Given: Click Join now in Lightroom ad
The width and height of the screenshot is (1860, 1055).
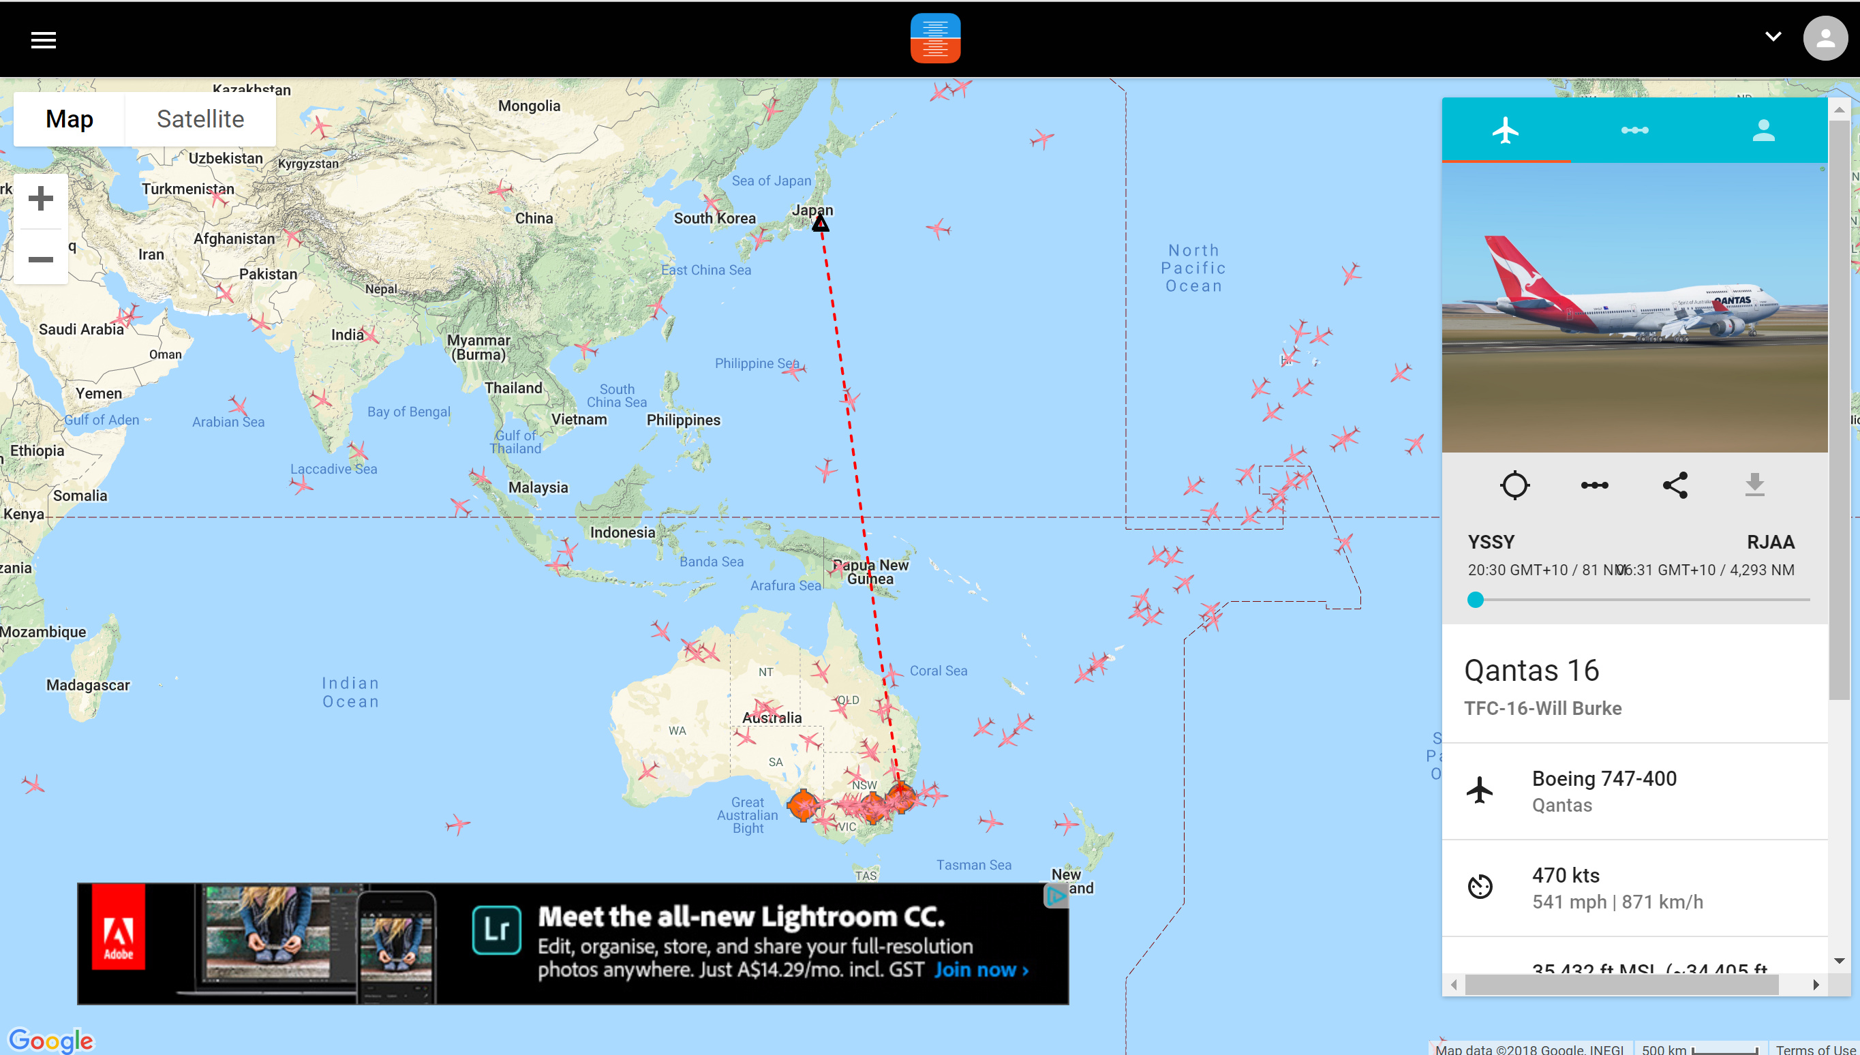Looking at the screenshot, I should 980,970.
